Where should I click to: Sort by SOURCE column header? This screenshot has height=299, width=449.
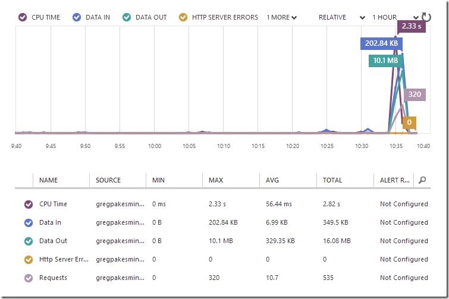[108, 180]
